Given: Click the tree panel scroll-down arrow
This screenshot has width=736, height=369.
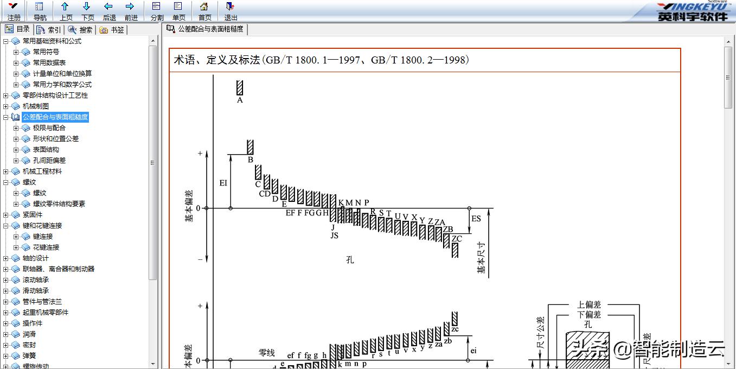Looking at the screenshot, I should point(153,364).
